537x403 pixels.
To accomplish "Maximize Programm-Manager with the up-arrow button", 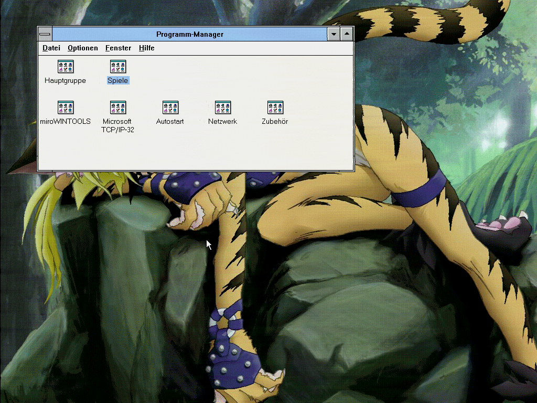I will point(347,34).
